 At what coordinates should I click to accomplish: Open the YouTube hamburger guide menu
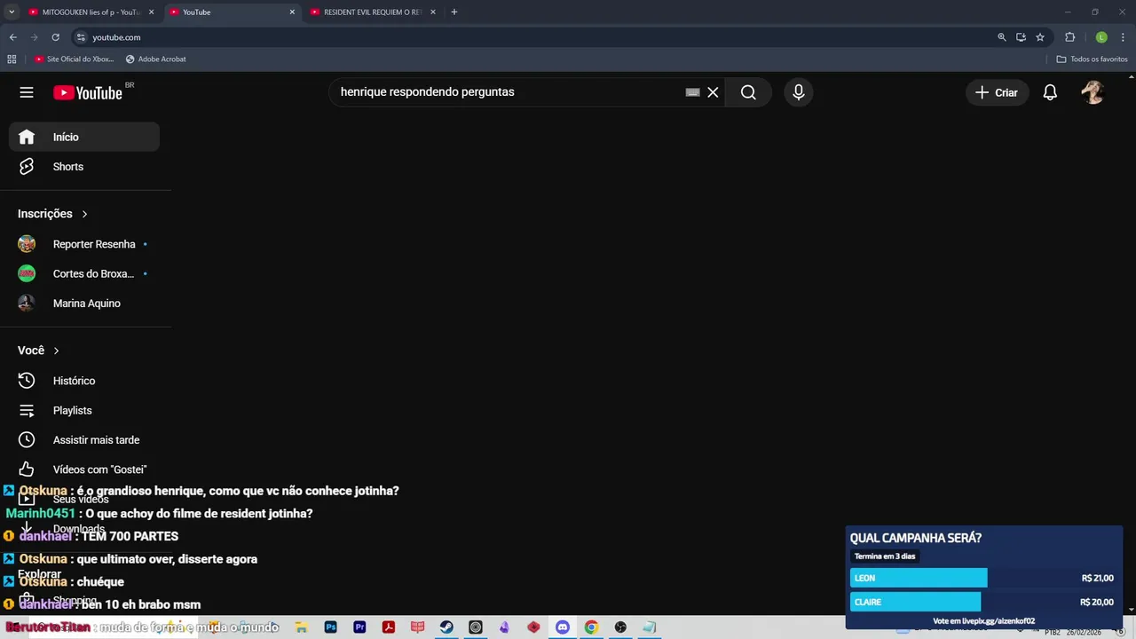(x=27, y=92)
